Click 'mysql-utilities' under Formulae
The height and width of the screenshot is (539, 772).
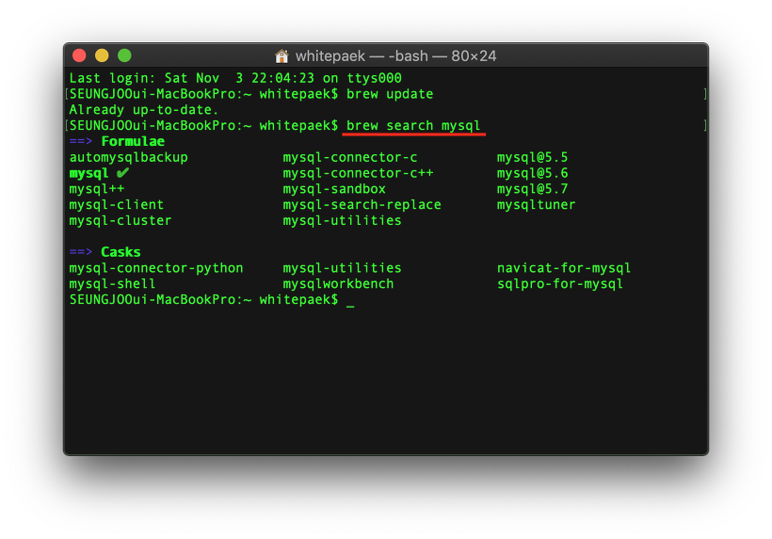click(x=342, y=220)
